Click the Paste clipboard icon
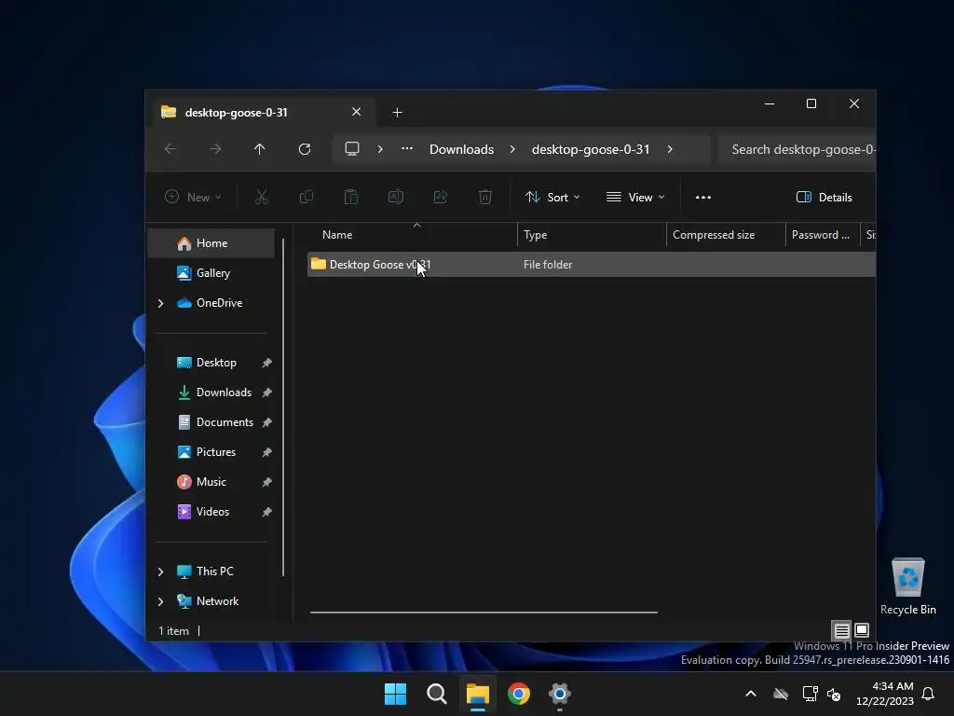 point(351,197)
